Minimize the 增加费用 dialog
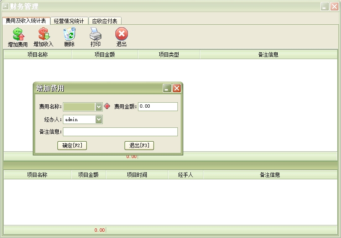This screenshot has width=341, height=238. (x=167, y=88)
